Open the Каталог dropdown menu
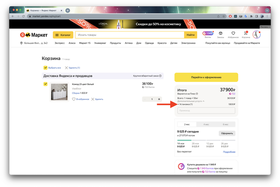The width and height of the screenshot is (280, 187). pyautogui.click(x=62, y=35)
